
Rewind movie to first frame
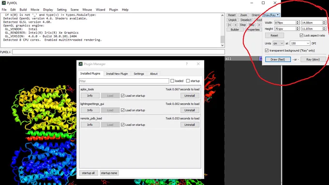229,25
